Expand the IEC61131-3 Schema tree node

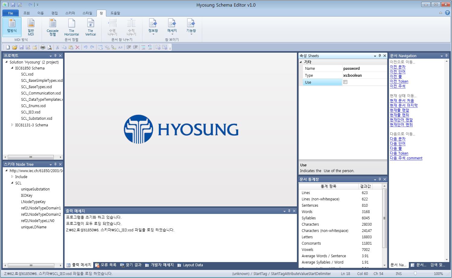[x=12, y=125]
